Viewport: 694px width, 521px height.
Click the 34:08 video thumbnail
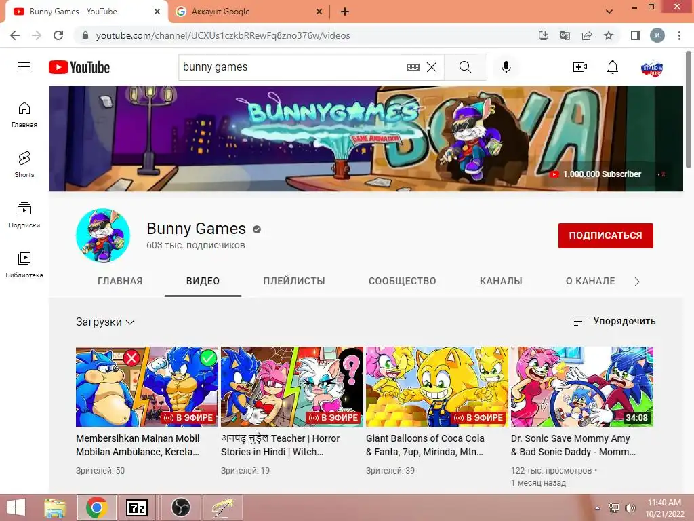tap(582, 386)
